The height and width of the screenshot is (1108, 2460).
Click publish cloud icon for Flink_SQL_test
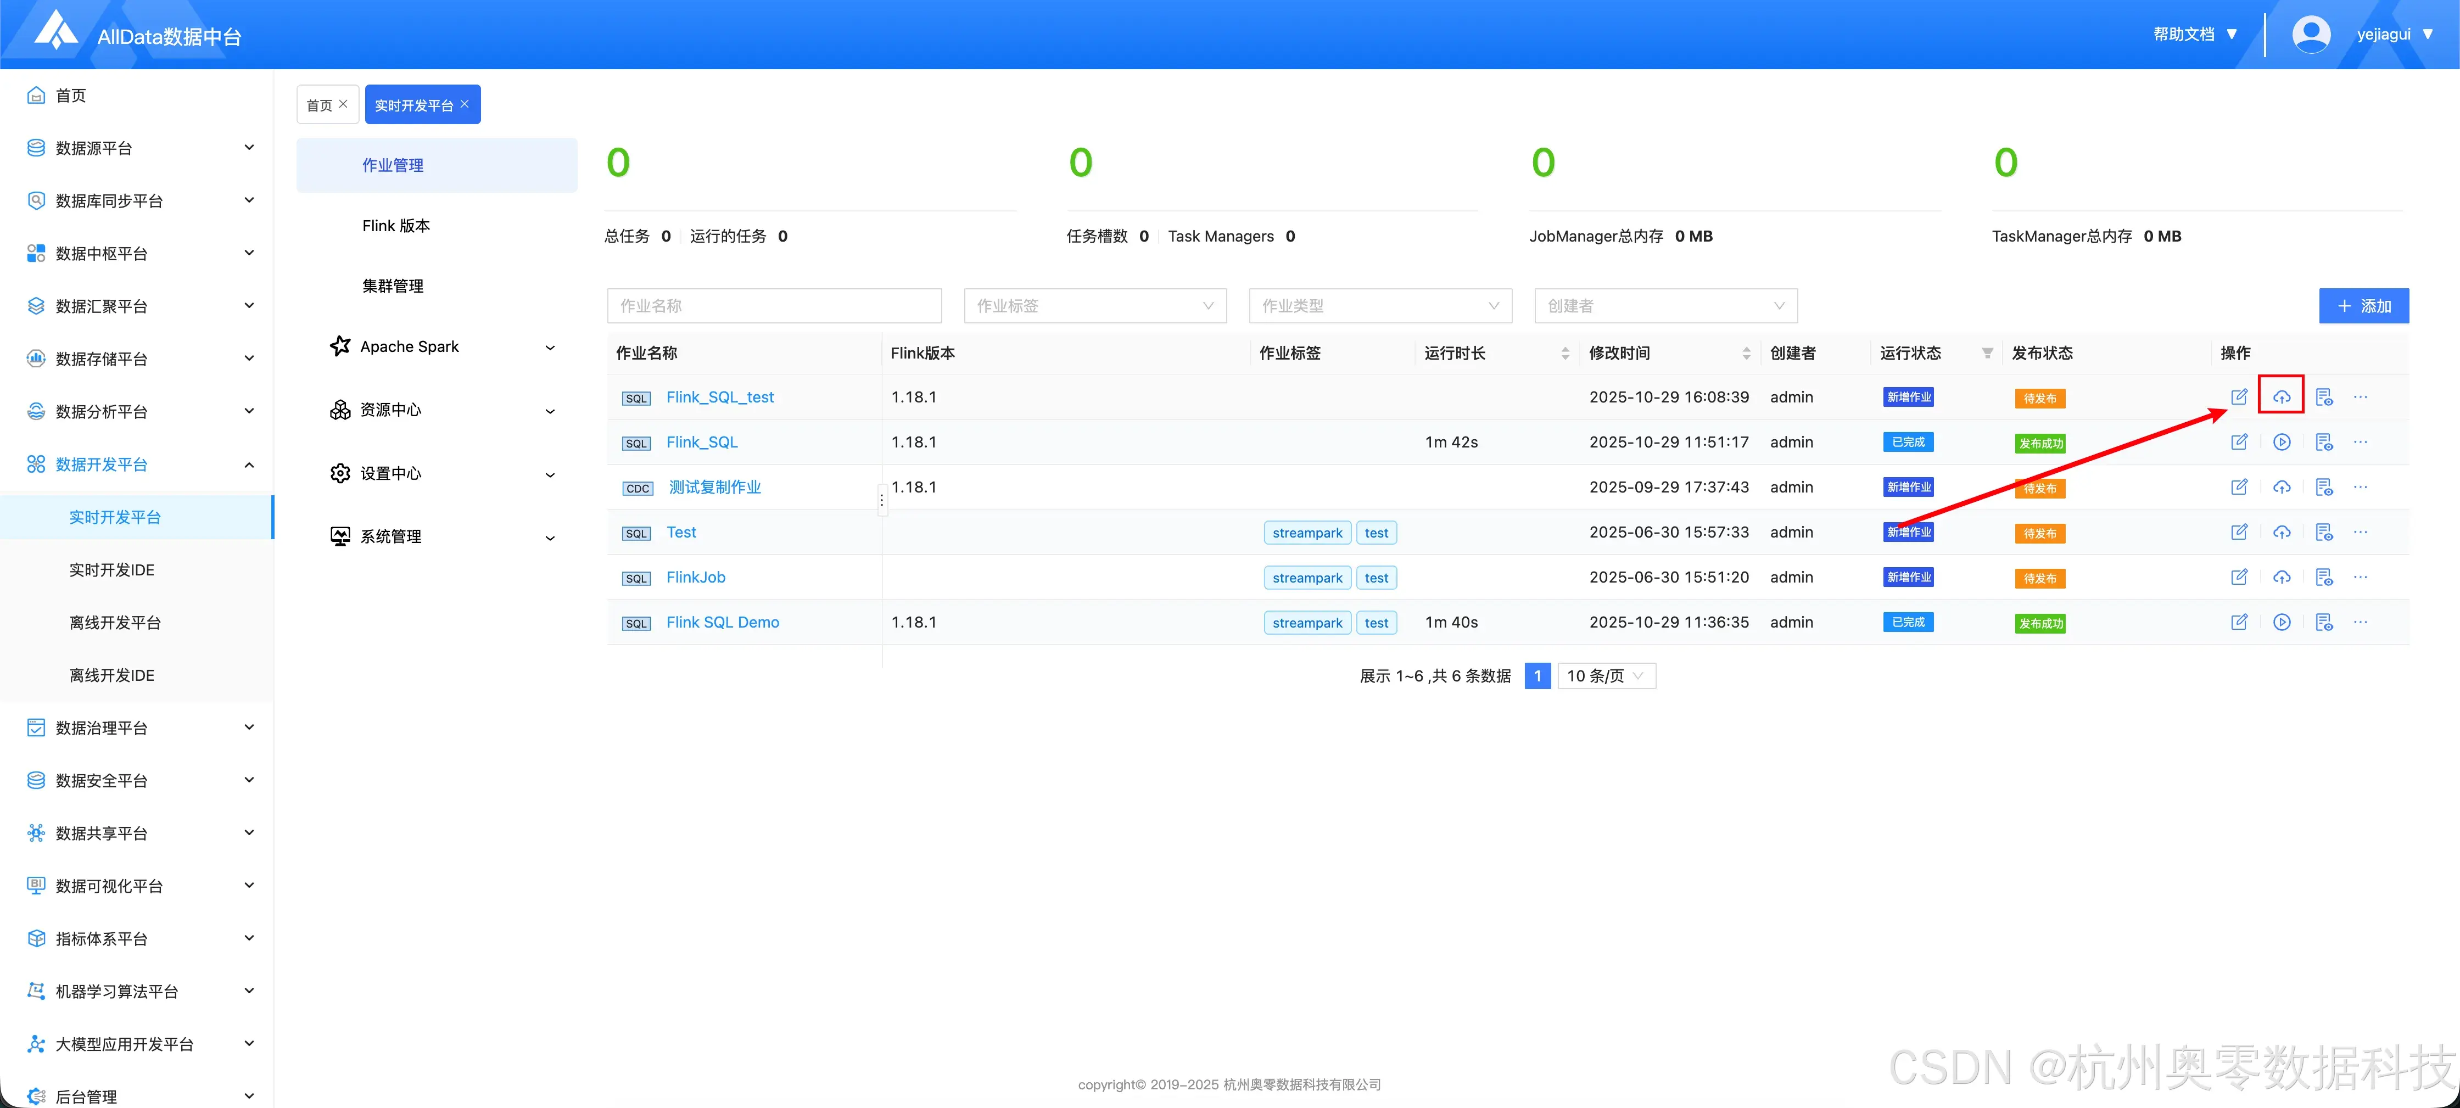click(2282, 396)
